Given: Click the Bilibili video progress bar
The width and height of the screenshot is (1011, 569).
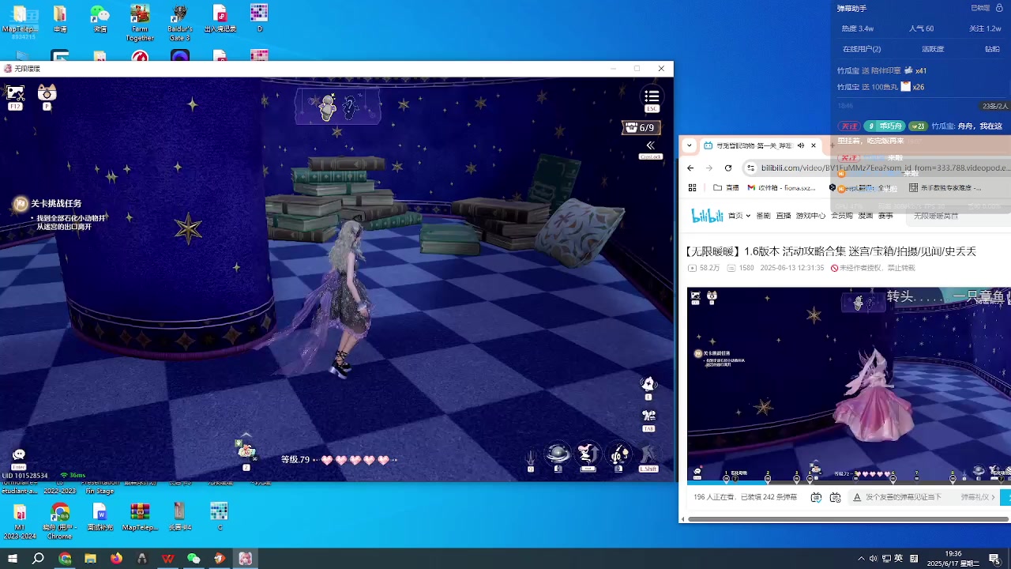Looking at the screenshot, I should [x=848, y=481].
